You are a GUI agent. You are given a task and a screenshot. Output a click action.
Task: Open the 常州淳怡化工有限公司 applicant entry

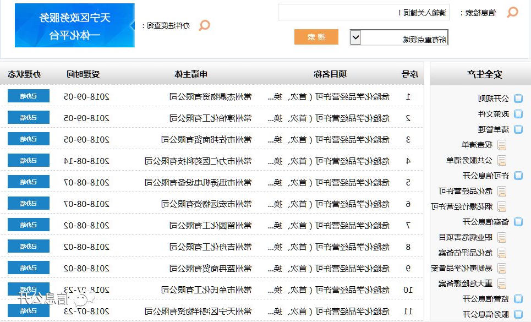[x=211, y=118]
